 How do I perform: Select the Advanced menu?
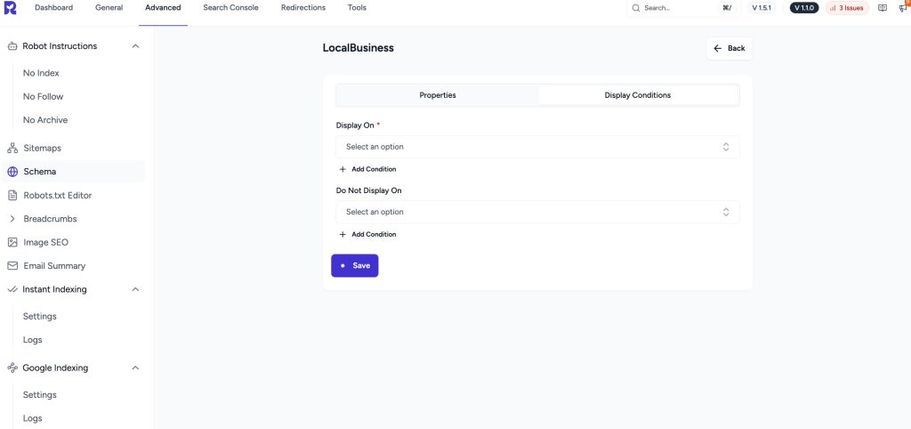point(163,7)
